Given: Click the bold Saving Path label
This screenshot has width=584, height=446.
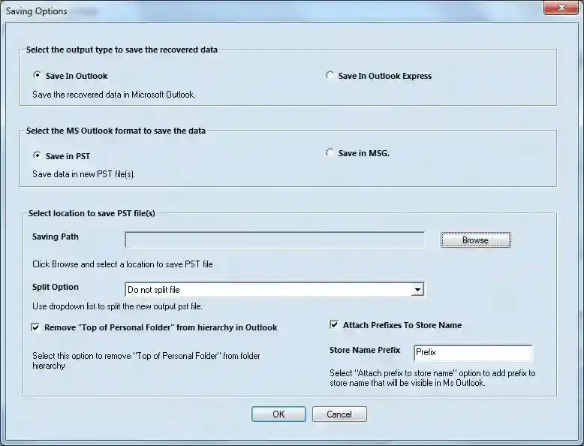Looking at the screenshot, I should pyautogui.click(x=56, y=237).
